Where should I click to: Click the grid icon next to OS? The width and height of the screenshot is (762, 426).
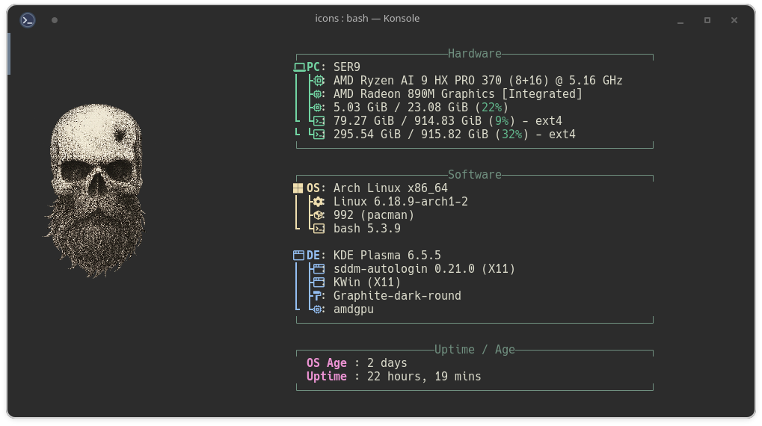pos(298,188)
